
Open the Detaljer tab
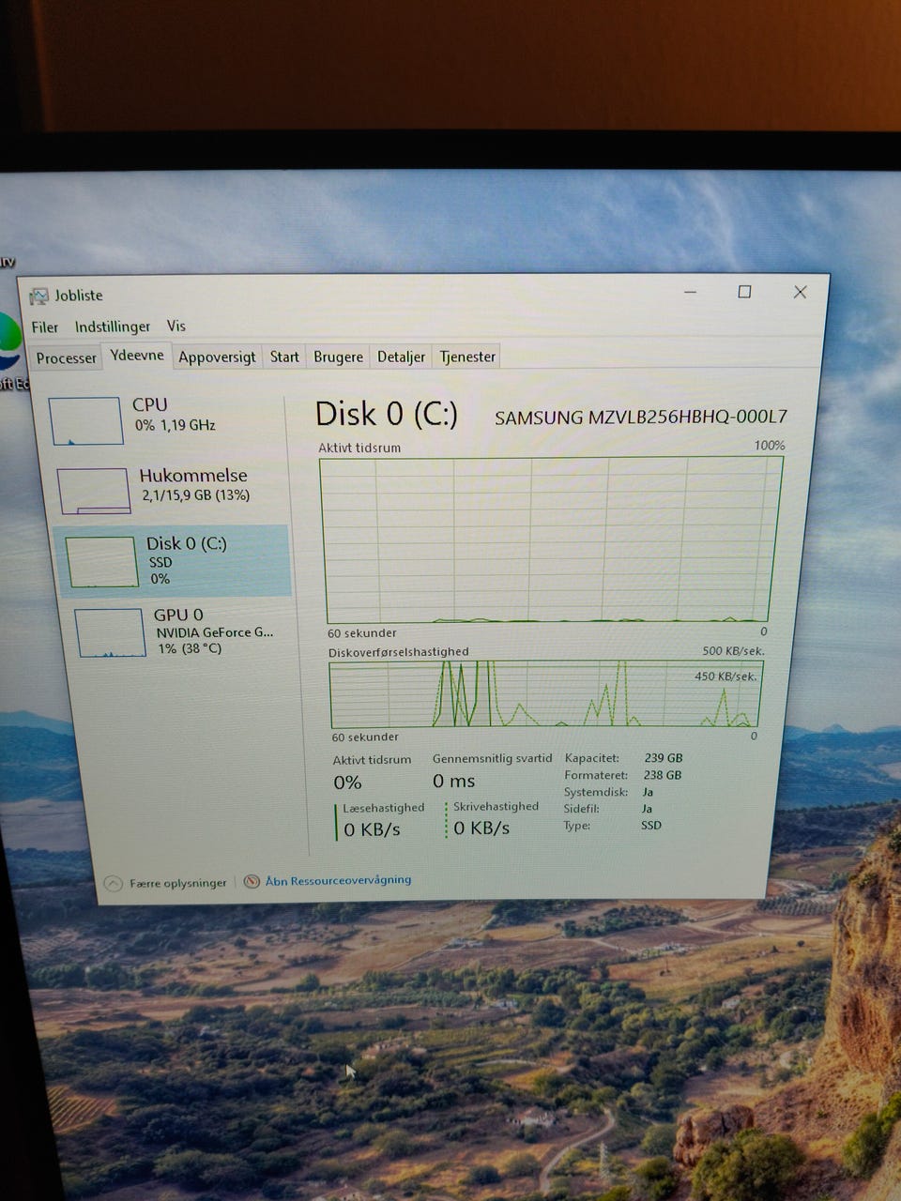point(401,357)
